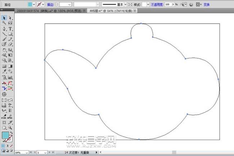Viewport: 234px width, 156px height.
Task: Expand the opacity value arrow
Action: point(173,4)
